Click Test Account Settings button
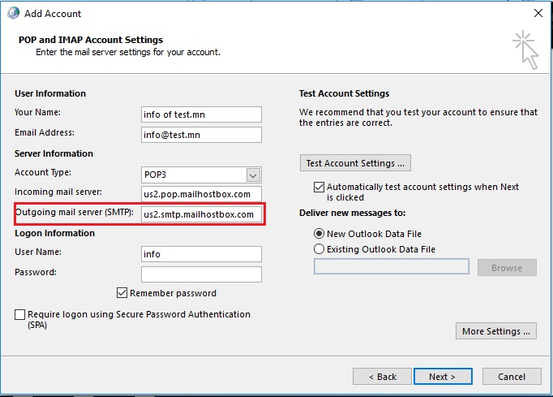The height and width of the screenshot is (397, 553). tap(355, 163)
